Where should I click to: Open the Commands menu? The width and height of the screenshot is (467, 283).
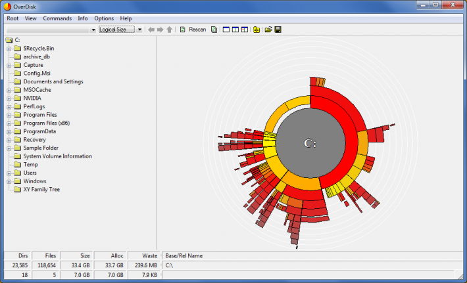click(57, 18)
